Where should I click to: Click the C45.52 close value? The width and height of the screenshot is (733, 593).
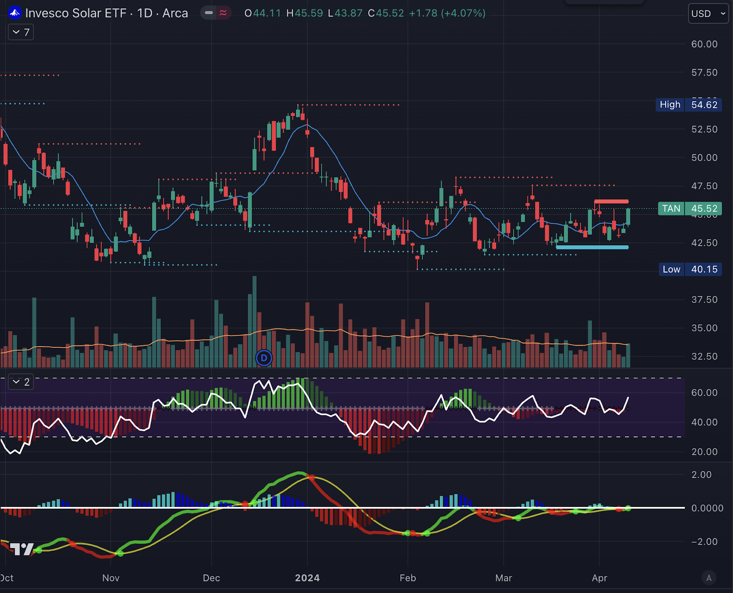tap(386, 13)
